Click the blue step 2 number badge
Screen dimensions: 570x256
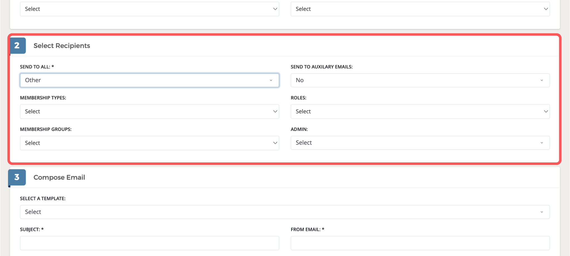[x=17, y=46]
